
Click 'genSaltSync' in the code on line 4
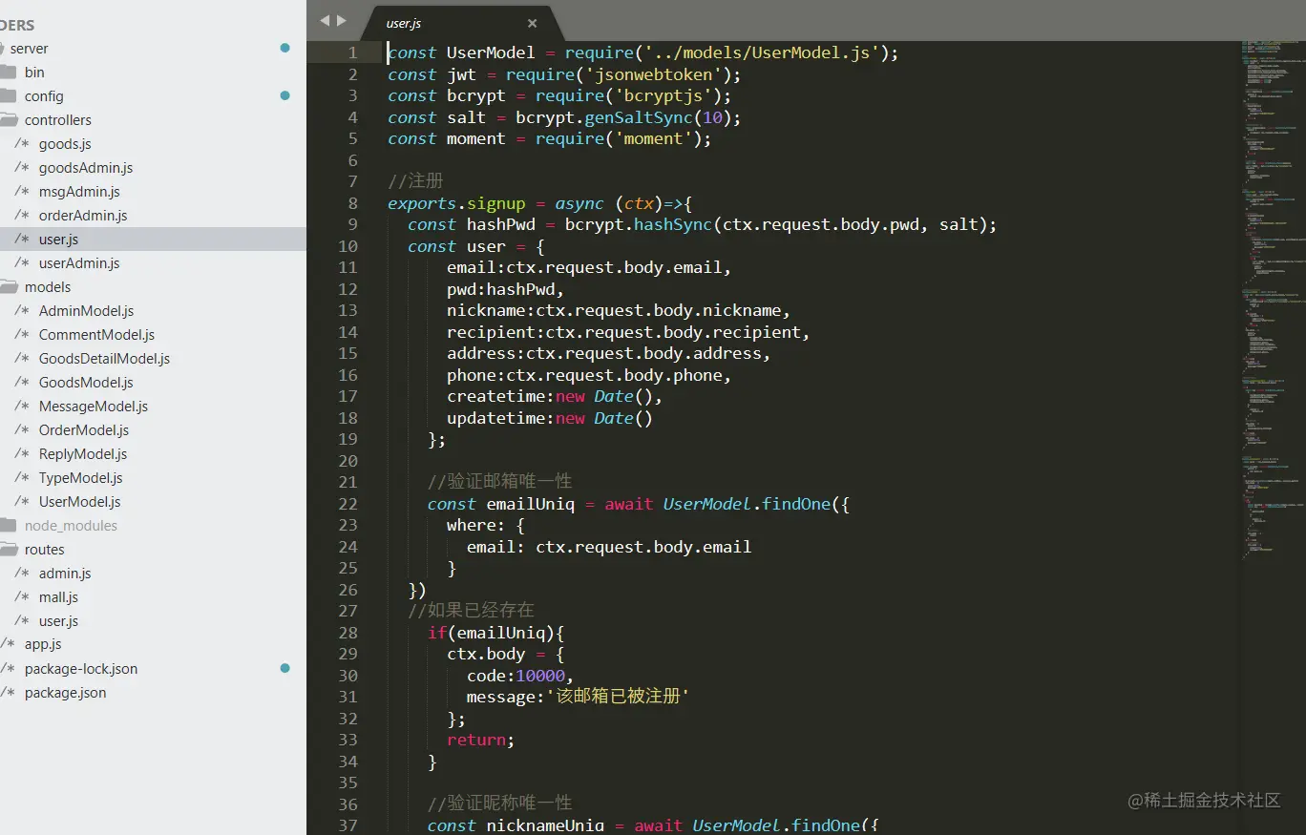tap(638, 117)
